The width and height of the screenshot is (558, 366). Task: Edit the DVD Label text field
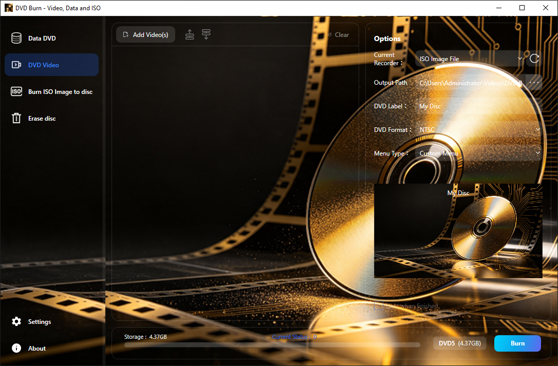479,106
